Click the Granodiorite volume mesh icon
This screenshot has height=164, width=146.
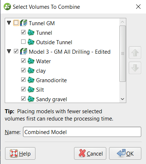tap(31, 80)
